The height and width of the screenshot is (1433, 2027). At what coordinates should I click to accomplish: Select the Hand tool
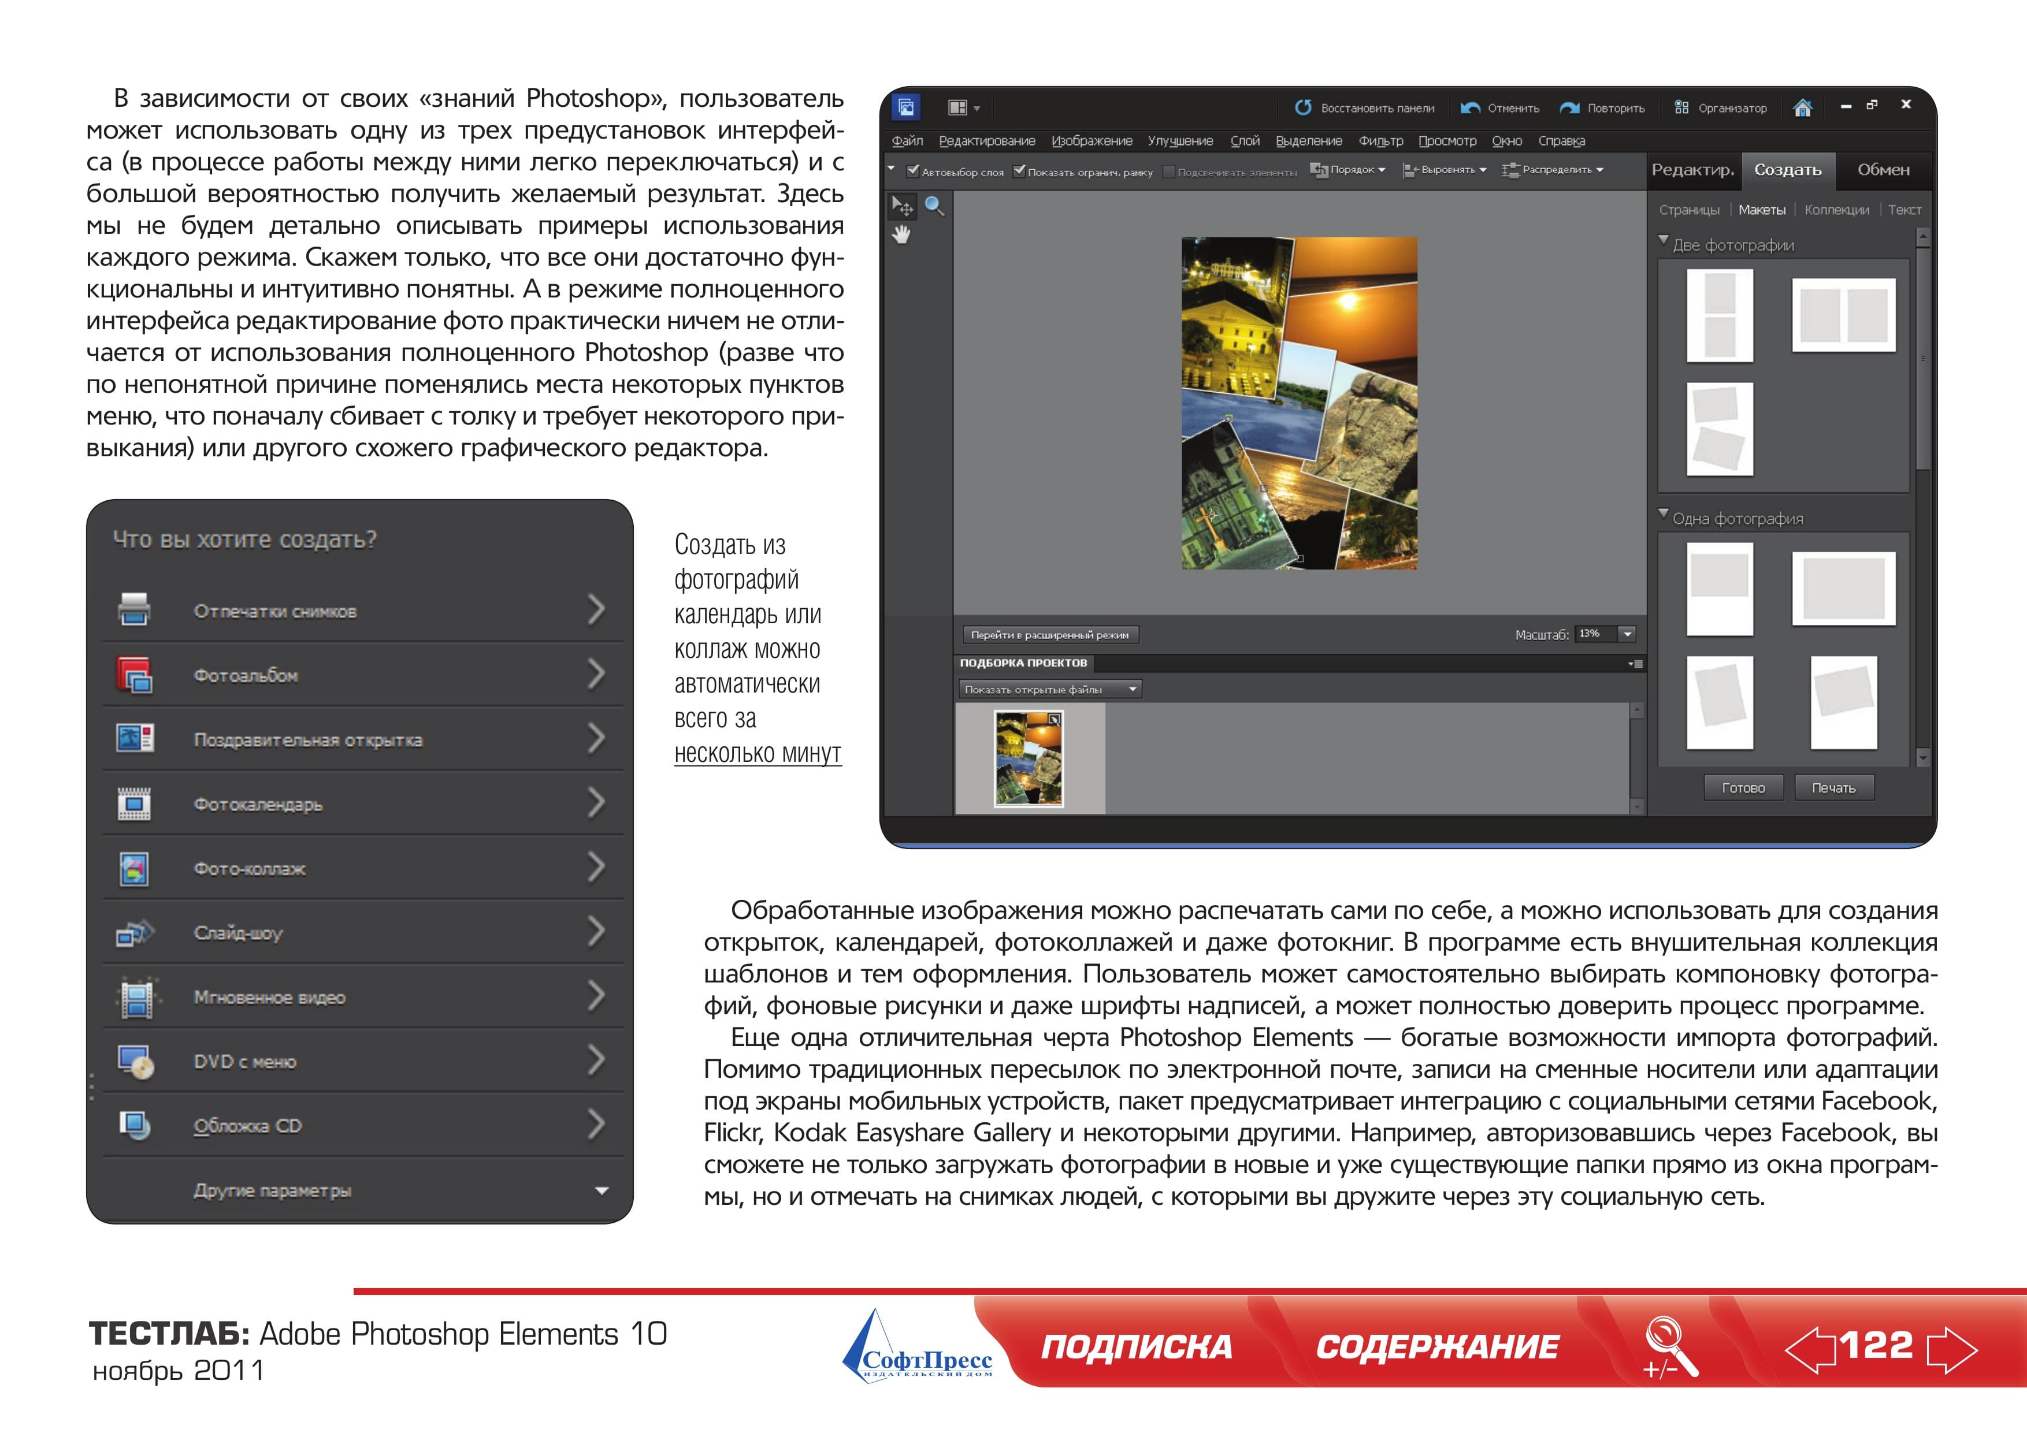901,236
